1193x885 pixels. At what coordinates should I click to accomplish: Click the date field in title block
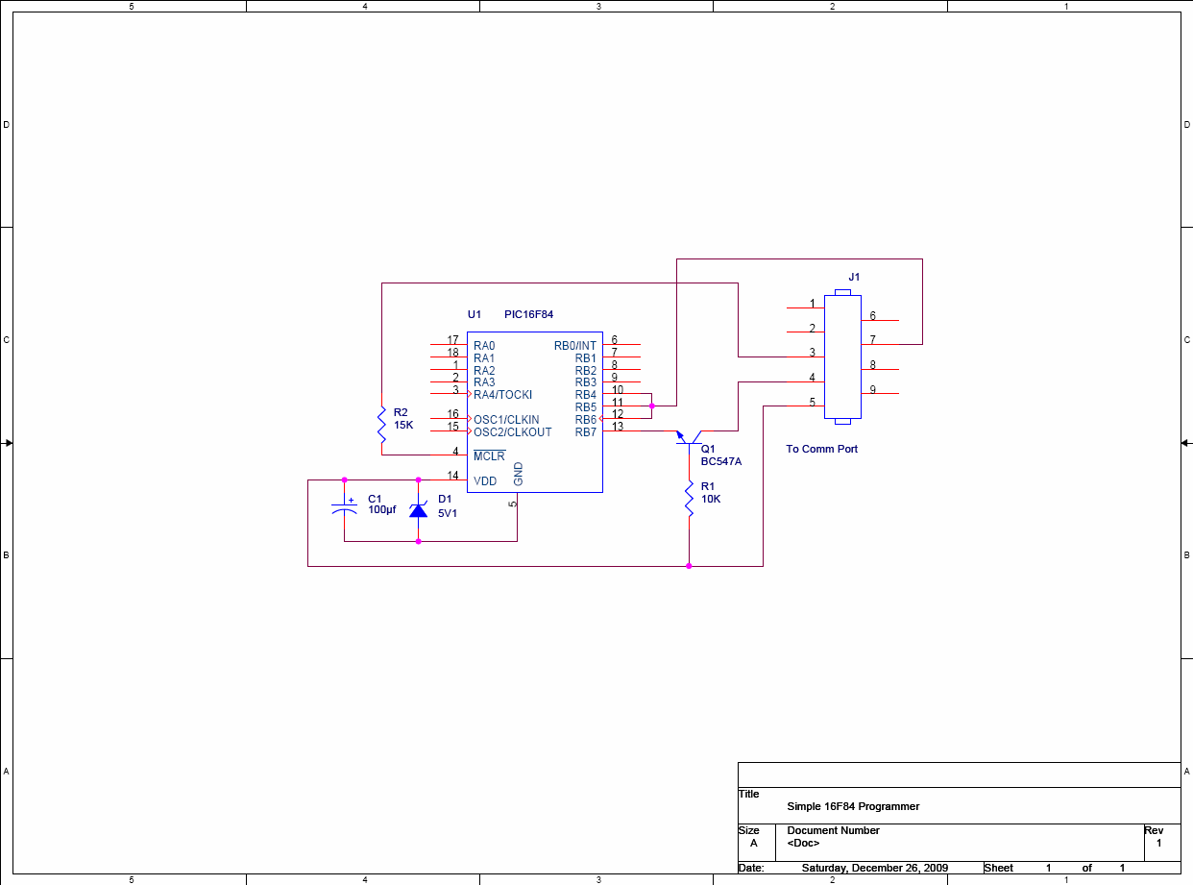pyautogui.click(x=874, y=868)
